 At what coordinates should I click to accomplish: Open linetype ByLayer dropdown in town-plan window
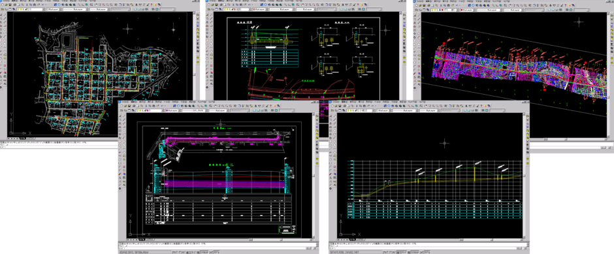pyautogui.click(x=75, y=9)
